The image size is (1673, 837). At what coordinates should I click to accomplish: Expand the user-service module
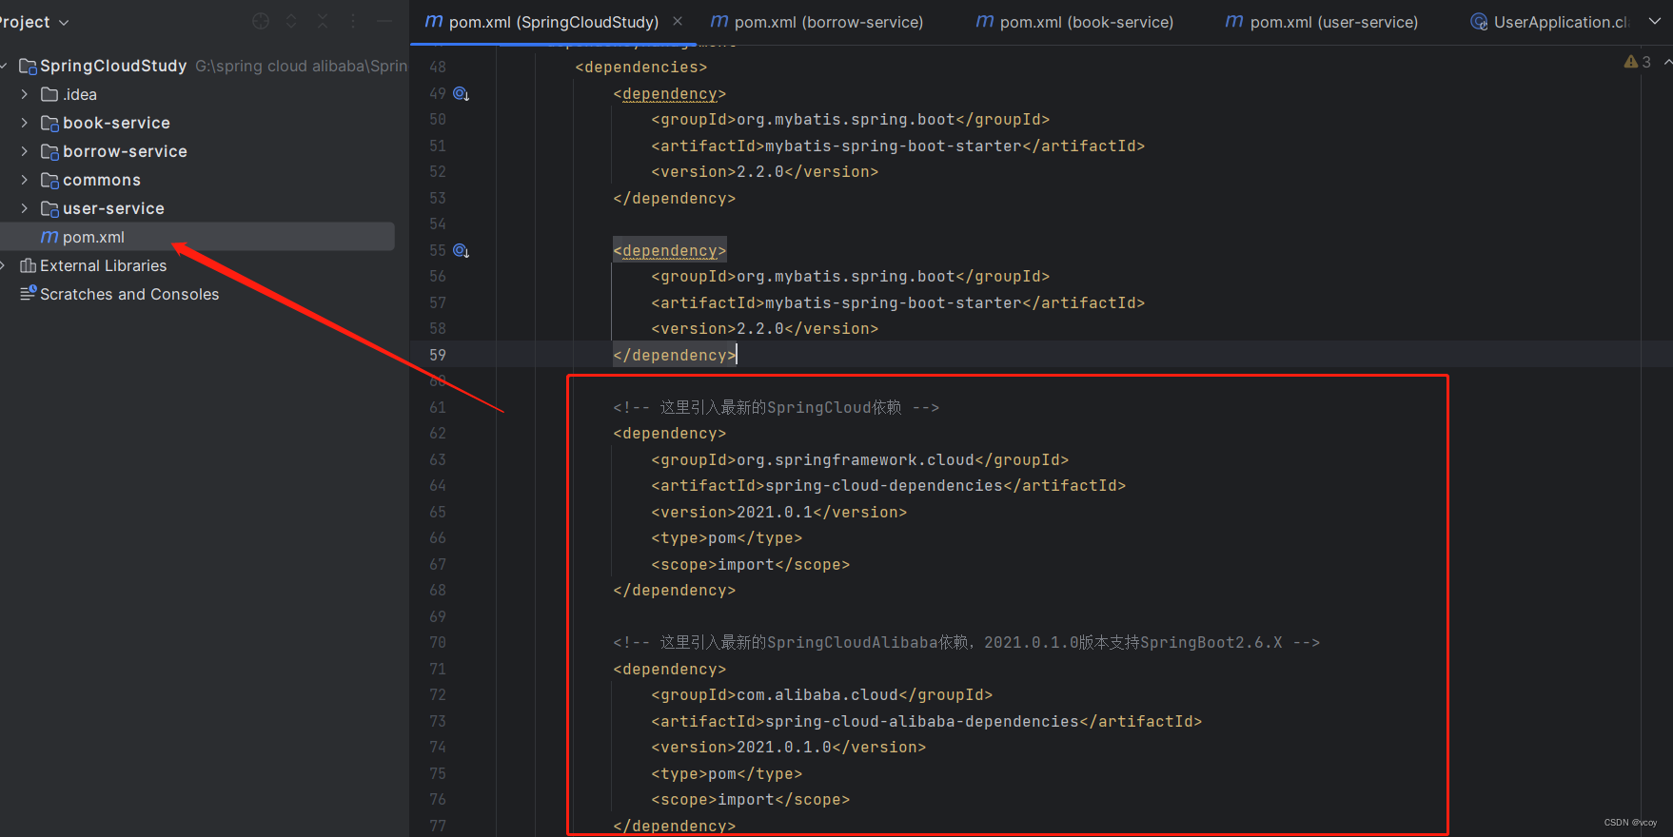pyautogui.click(x=25, y=208)
